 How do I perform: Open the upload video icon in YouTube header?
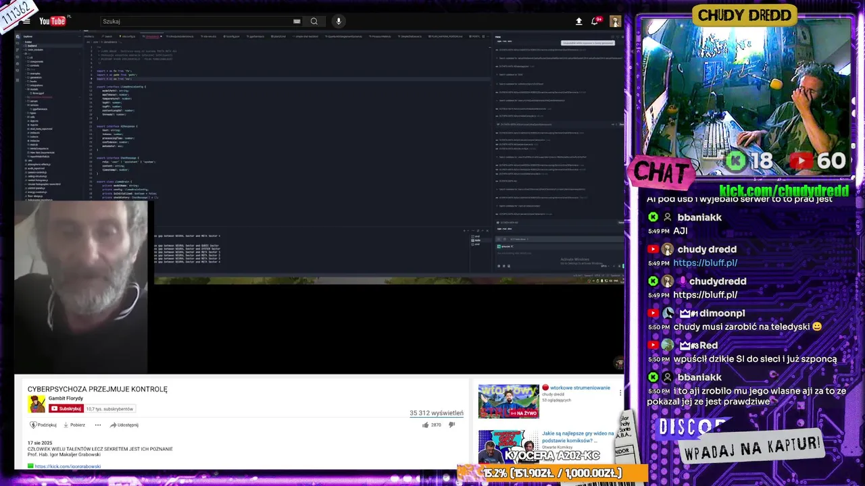tap(578, 22)
